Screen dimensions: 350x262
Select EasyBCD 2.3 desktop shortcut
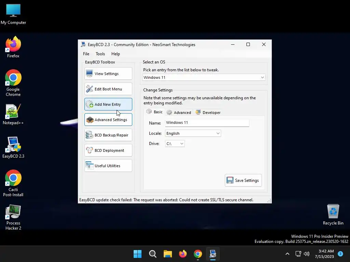point(13,147)
